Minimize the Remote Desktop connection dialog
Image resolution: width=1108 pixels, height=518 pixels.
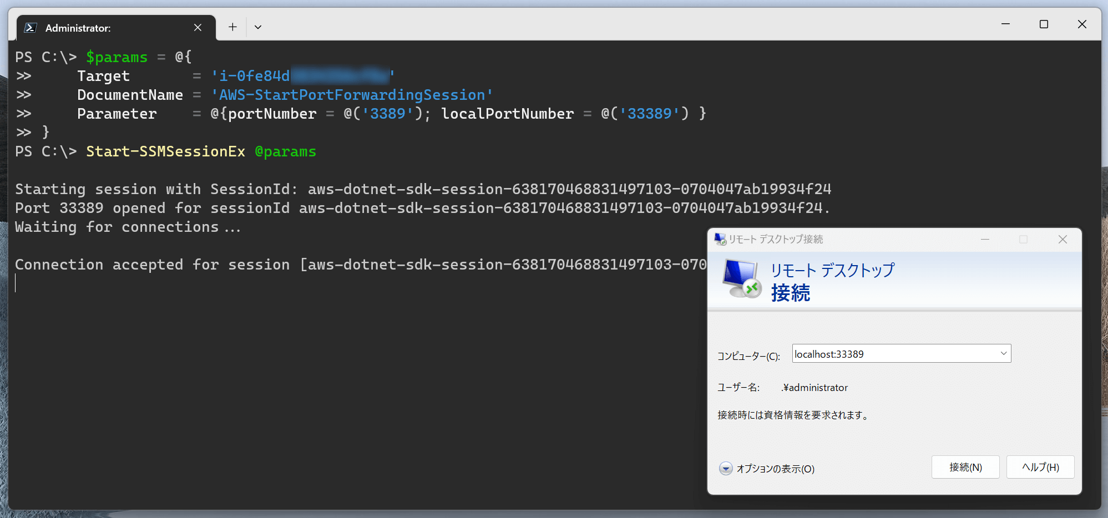pyautogui.click(x=985, y=239)
